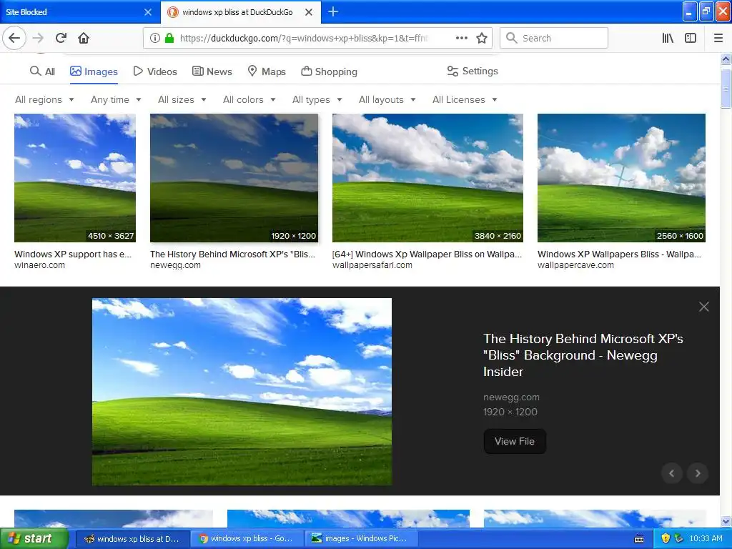
Task: Expand the All sizes filter
Action: point(182,99)
